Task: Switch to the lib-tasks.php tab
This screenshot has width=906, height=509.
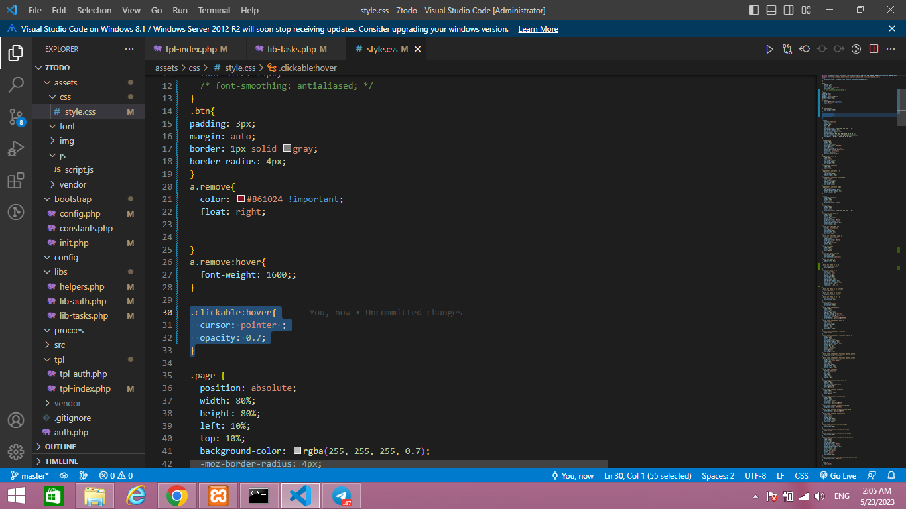Action: 296,49
